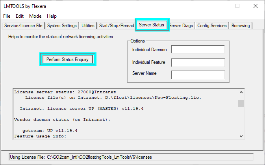Focus the Individual Feature text box

(x=198, y=62)
